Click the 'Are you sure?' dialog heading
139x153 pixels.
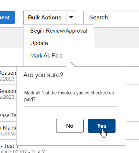coord(43,75)
